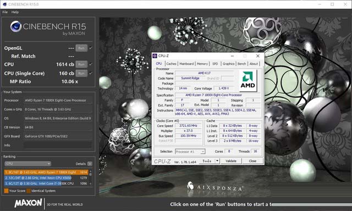Click CPU-Z Threads count 16
352x211 pixels.
(x=255, y=151)
